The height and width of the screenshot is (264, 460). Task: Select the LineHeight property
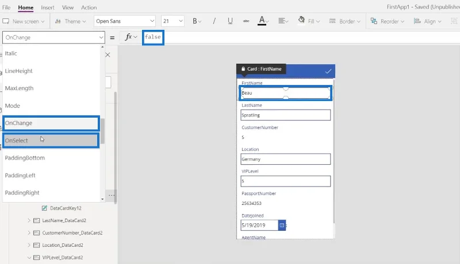[x=51, y=71]
